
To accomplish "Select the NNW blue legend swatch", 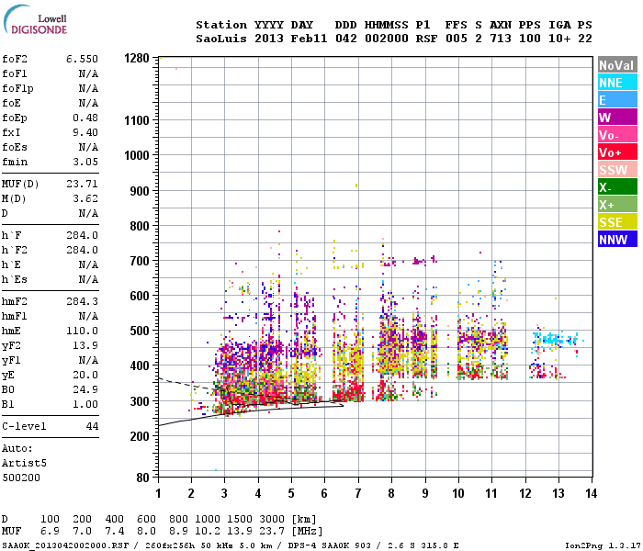I will click(617, 240).
